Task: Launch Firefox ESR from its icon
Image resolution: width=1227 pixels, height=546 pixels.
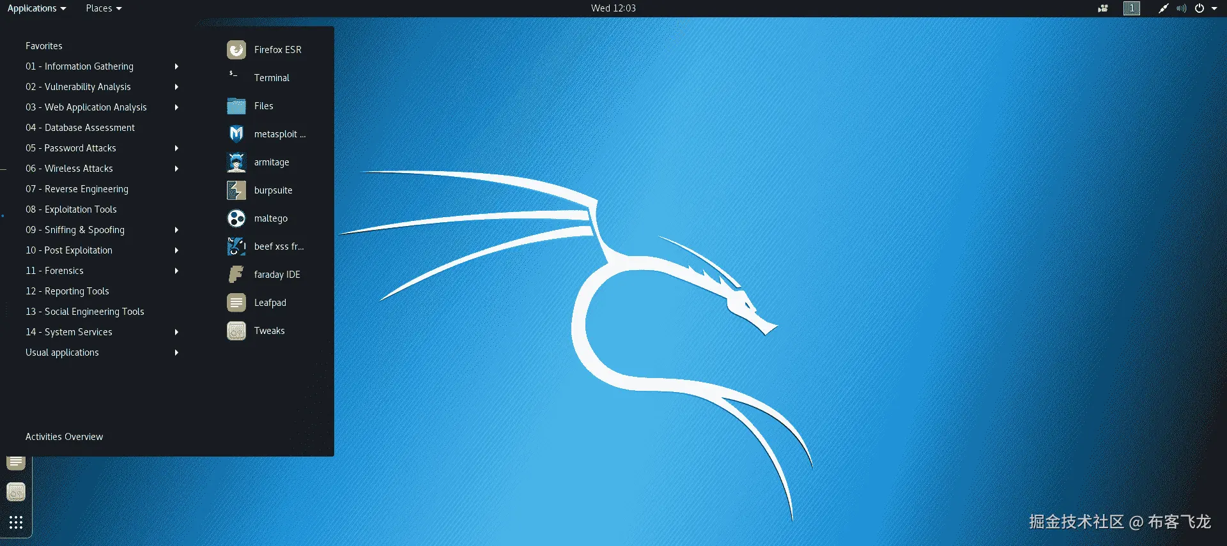Action: tap(236, 50)
